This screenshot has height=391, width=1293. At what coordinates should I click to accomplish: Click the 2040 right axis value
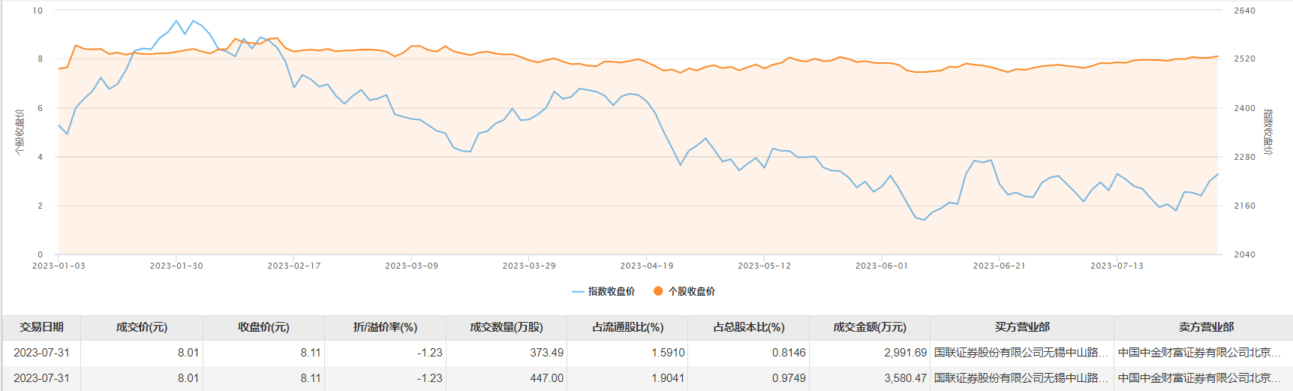(1244, 254)
